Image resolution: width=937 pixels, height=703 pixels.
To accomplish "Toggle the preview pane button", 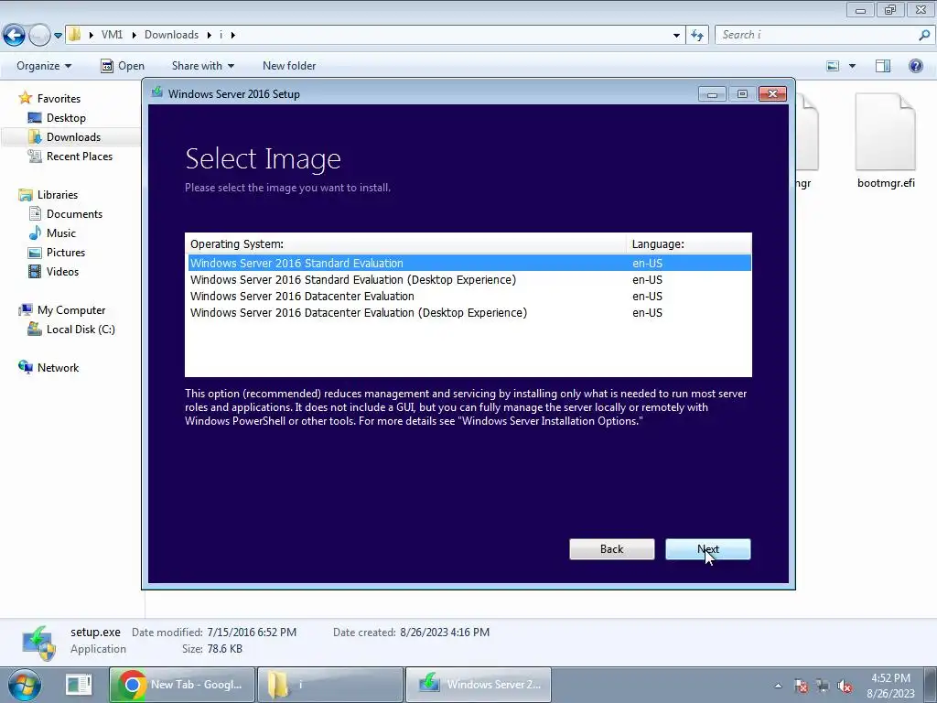I will (883, 66).
